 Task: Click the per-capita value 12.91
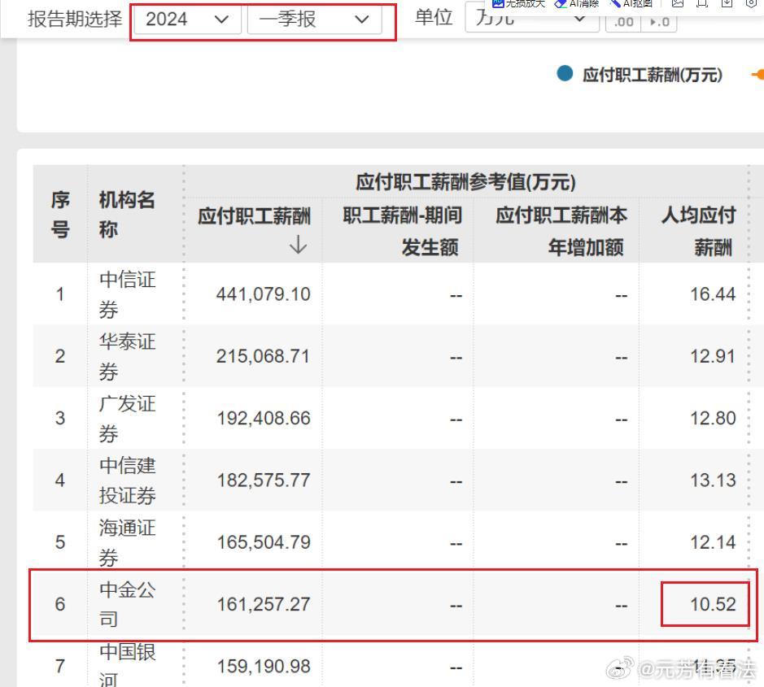tap(713, 356)
